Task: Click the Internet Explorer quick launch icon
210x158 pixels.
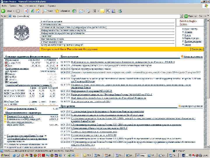Action: [x=14, y=155]
